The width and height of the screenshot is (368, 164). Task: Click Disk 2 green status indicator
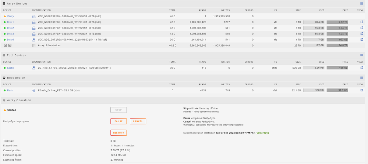[5, 28]
